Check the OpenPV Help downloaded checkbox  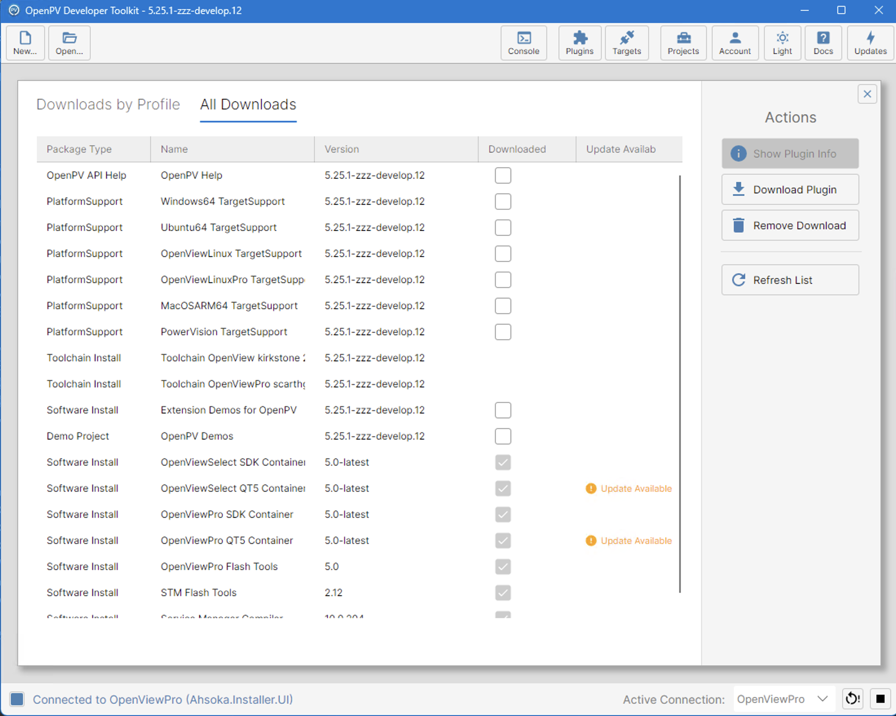(503, 175)
